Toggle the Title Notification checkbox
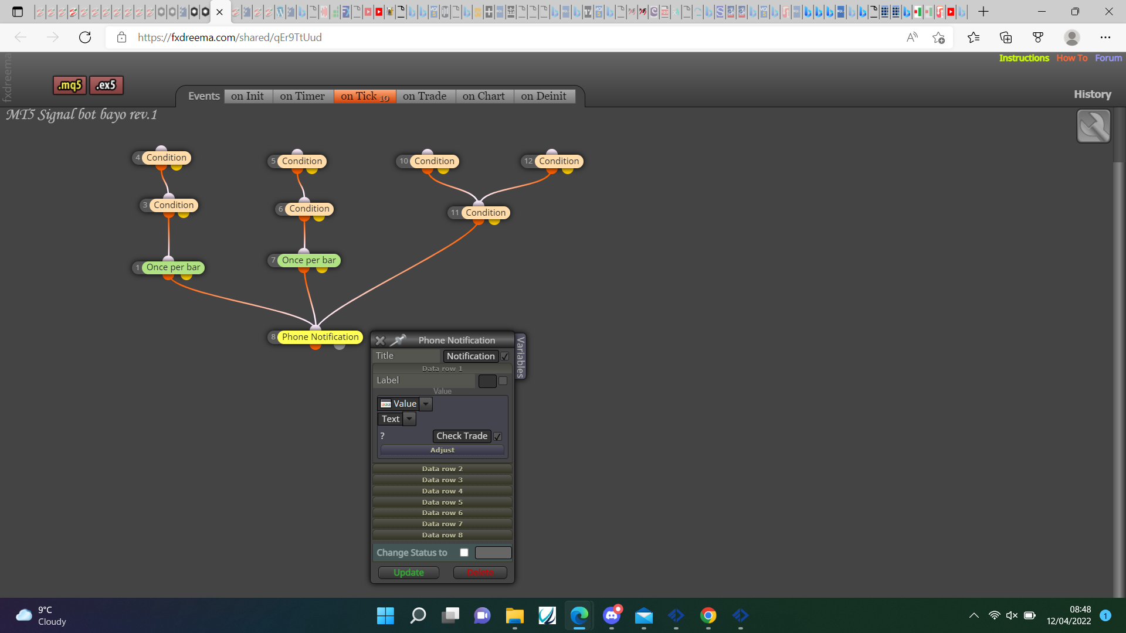 (505, 356)
